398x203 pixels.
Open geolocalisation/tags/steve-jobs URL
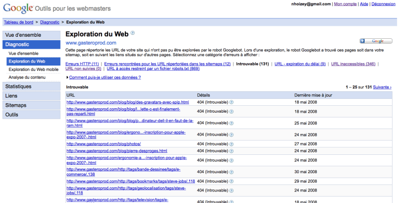[x=126, y=191]
